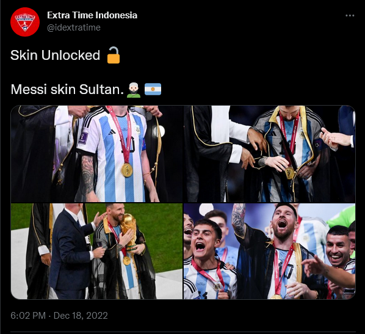The height and width of the screenshot is (334, 365).
Task: Click the Argentina flag emoji
Action: (x=153, y=89)
